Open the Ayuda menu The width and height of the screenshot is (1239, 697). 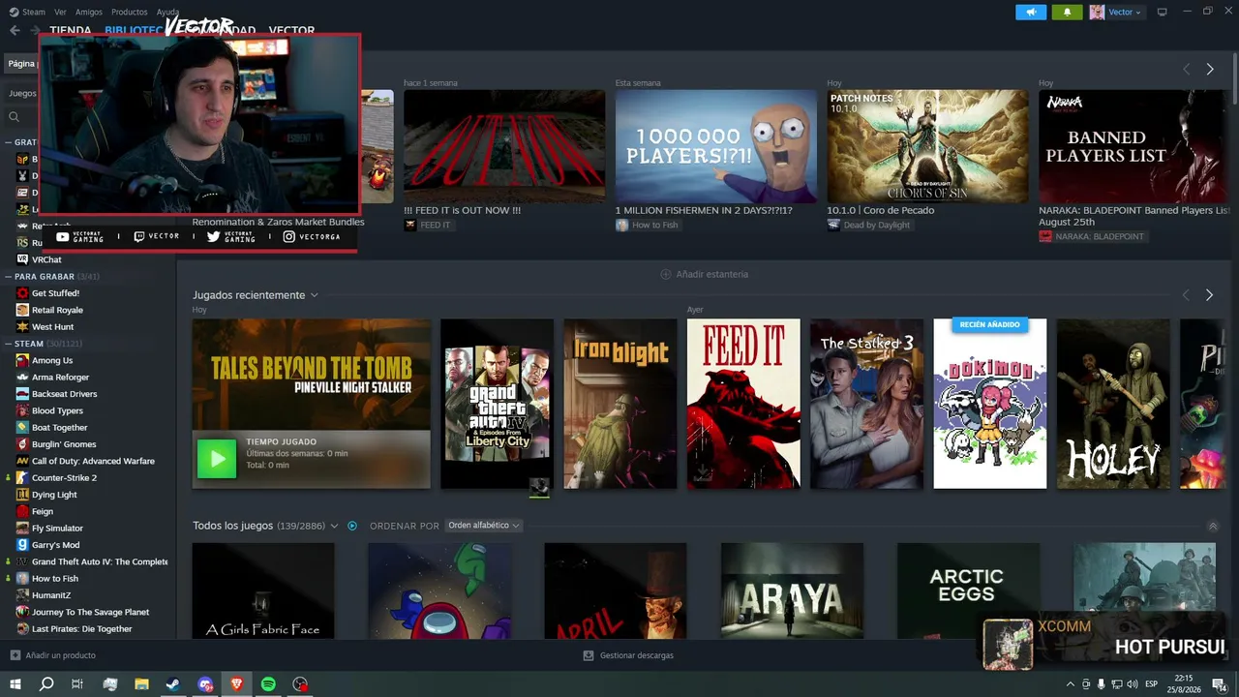point(168,12)
